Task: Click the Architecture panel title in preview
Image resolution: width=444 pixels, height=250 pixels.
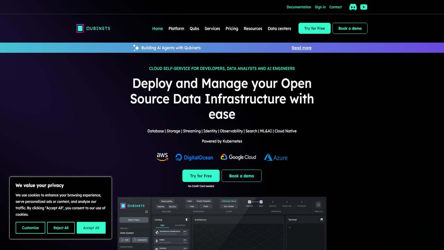Action: coord(200,220)
